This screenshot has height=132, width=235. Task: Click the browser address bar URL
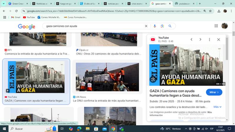[114, 11]
